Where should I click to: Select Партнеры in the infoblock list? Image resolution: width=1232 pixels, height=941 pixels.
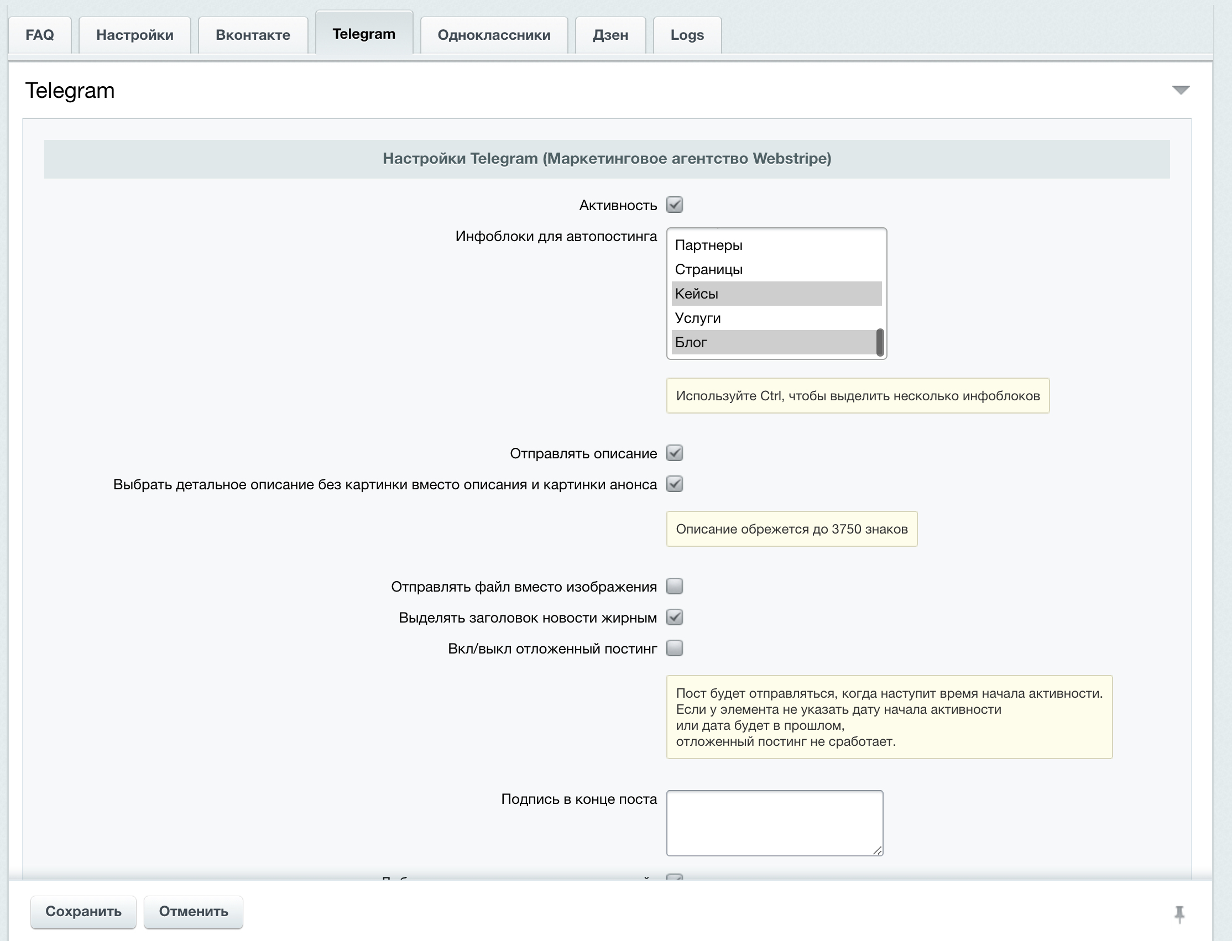[x=709, y=245]
